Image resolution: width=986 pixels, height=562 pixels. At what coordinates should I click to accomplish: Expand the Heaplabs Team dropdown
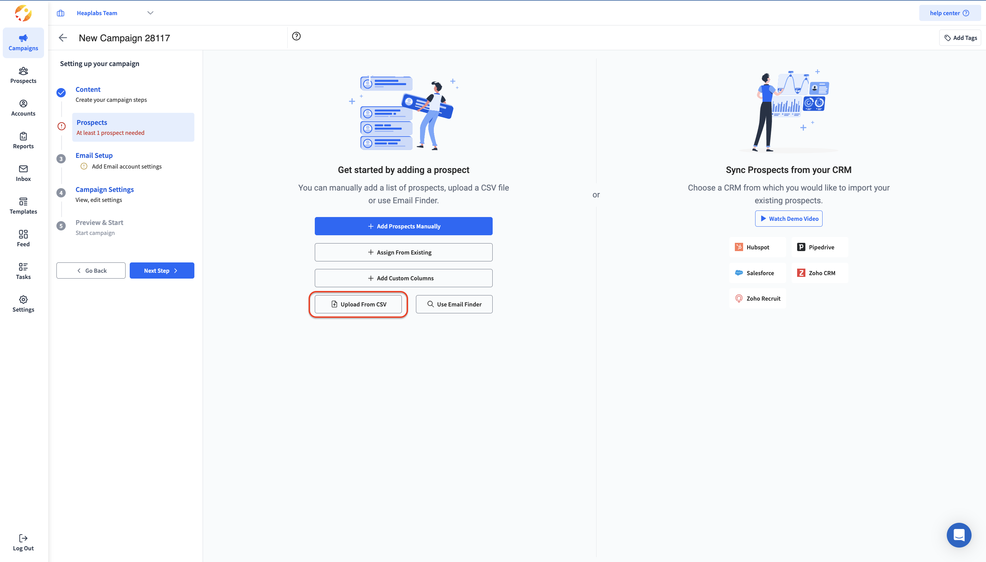coord(150,13)
